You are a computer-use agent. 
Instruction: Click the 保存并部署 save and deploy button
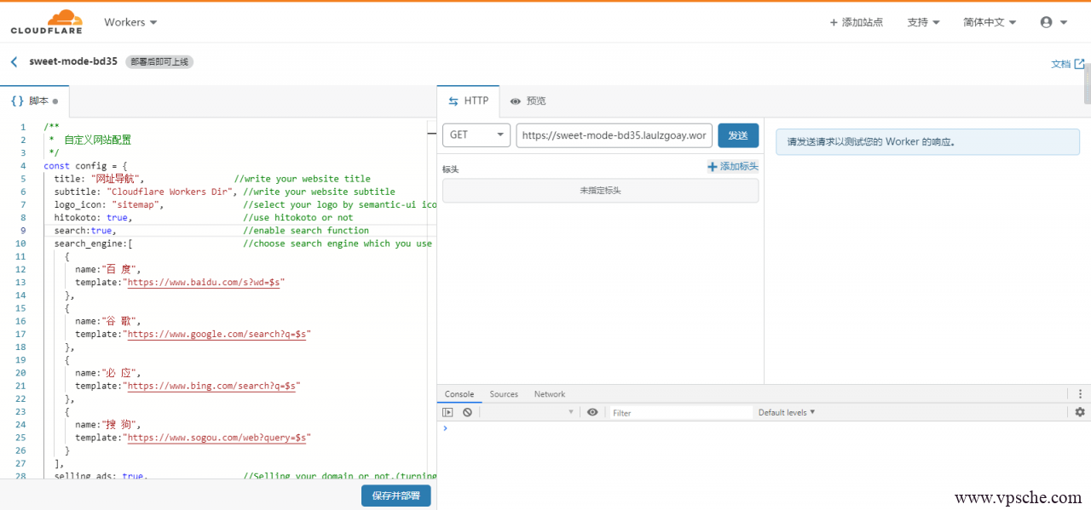point(396,496)
